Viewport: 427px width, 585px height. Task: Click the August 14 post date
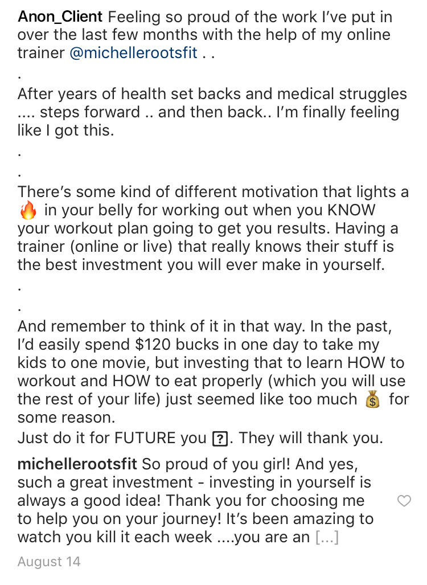(x=49, y=562)
